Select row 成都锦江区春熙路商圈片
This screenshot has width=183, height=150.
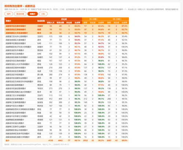click(x=67, y=102)
